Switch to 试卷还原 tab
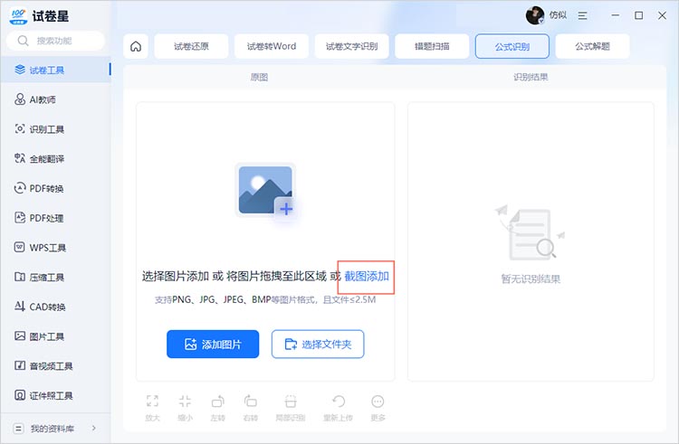The image size is (679, 444). tap(191, 46)
